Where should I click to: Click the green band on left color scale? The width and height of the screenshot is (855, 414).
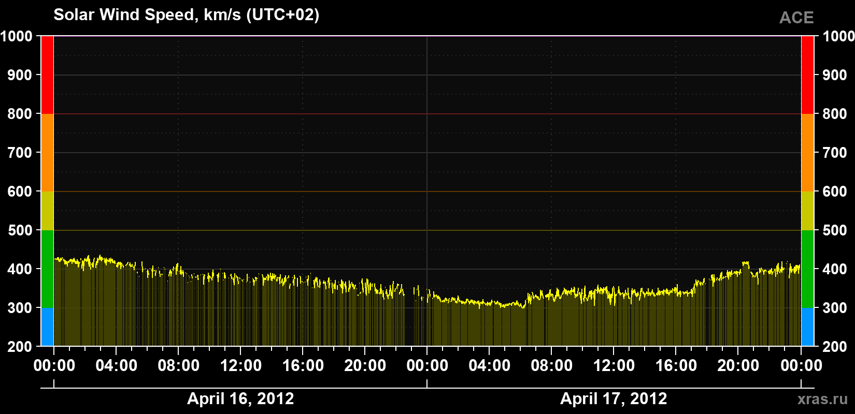[x=47, y=269]
